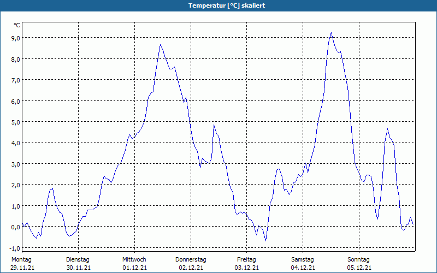Click the 6,0 y-axis label
The width and height of the screenshot is (437, 273).
16,102
